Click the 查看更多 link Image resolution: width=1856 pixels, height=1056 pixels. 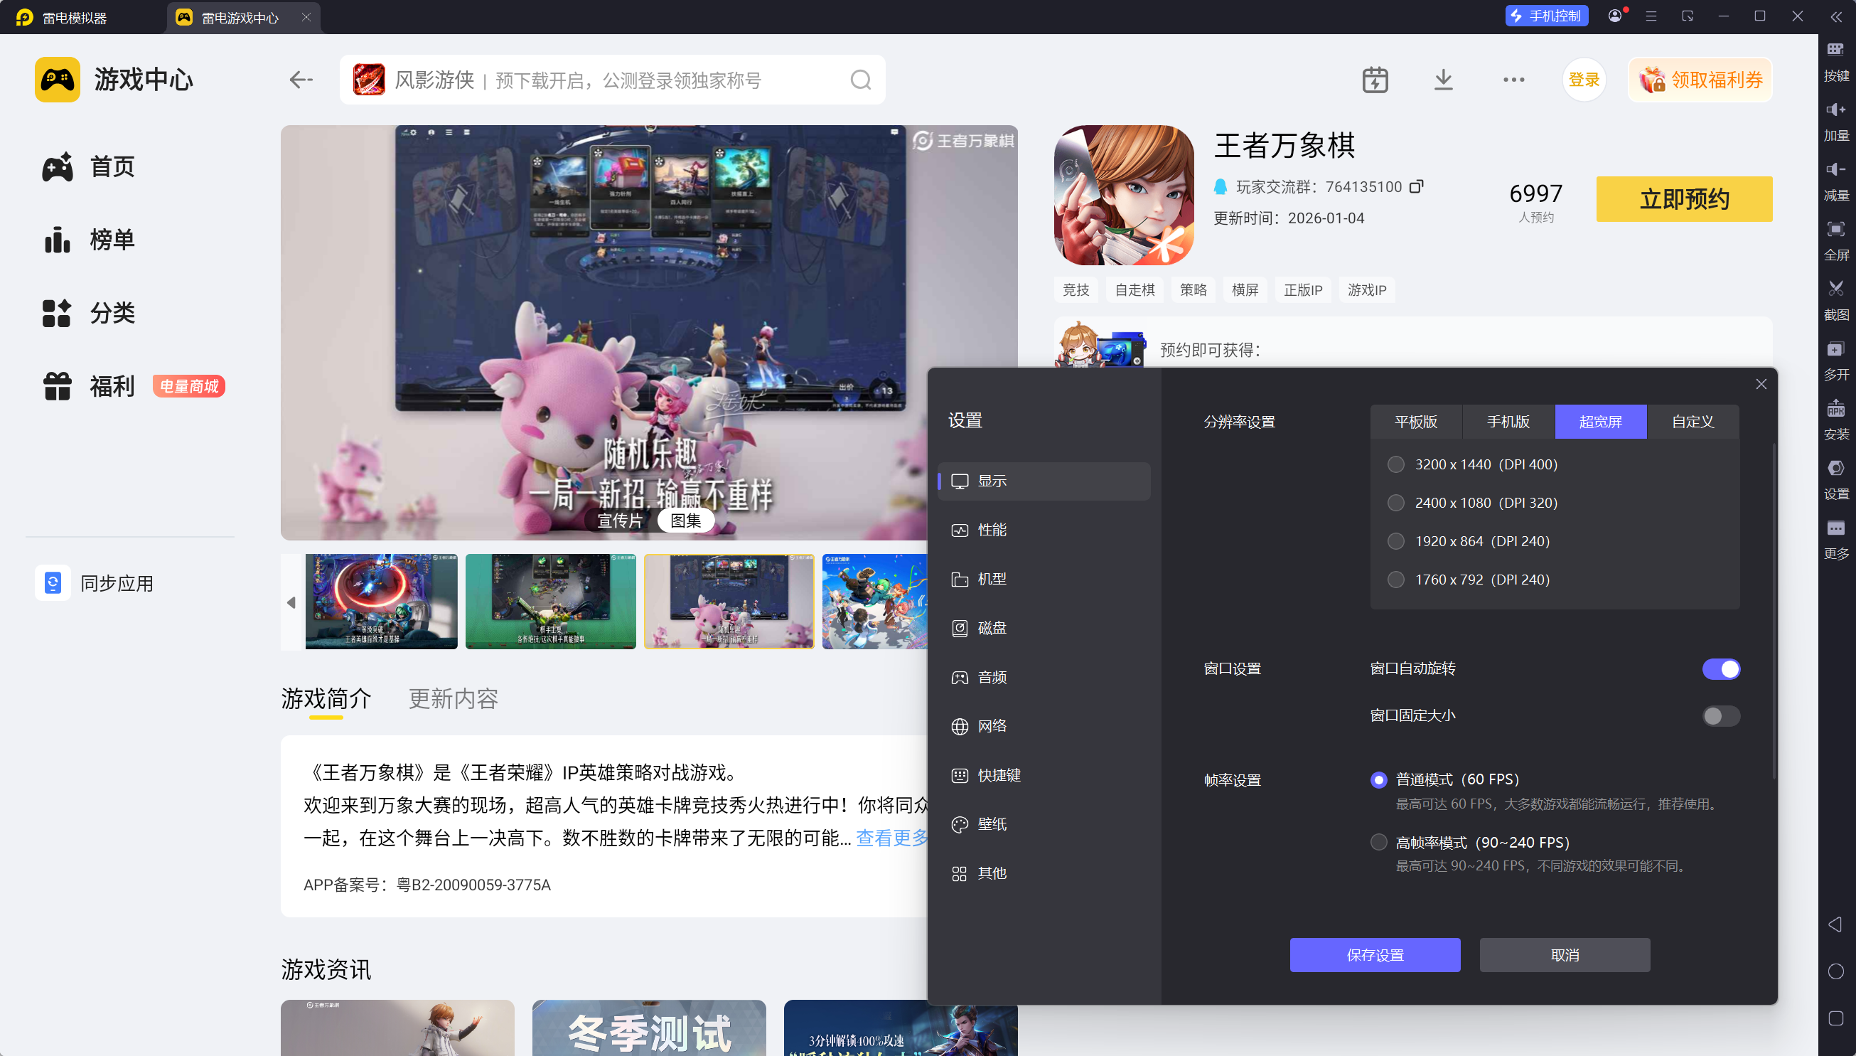[892, 838]
